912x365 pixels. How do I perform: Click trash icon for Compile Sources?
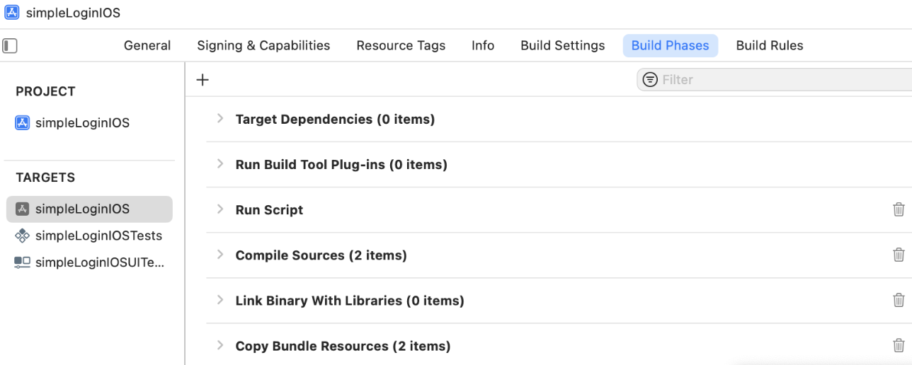899,255
